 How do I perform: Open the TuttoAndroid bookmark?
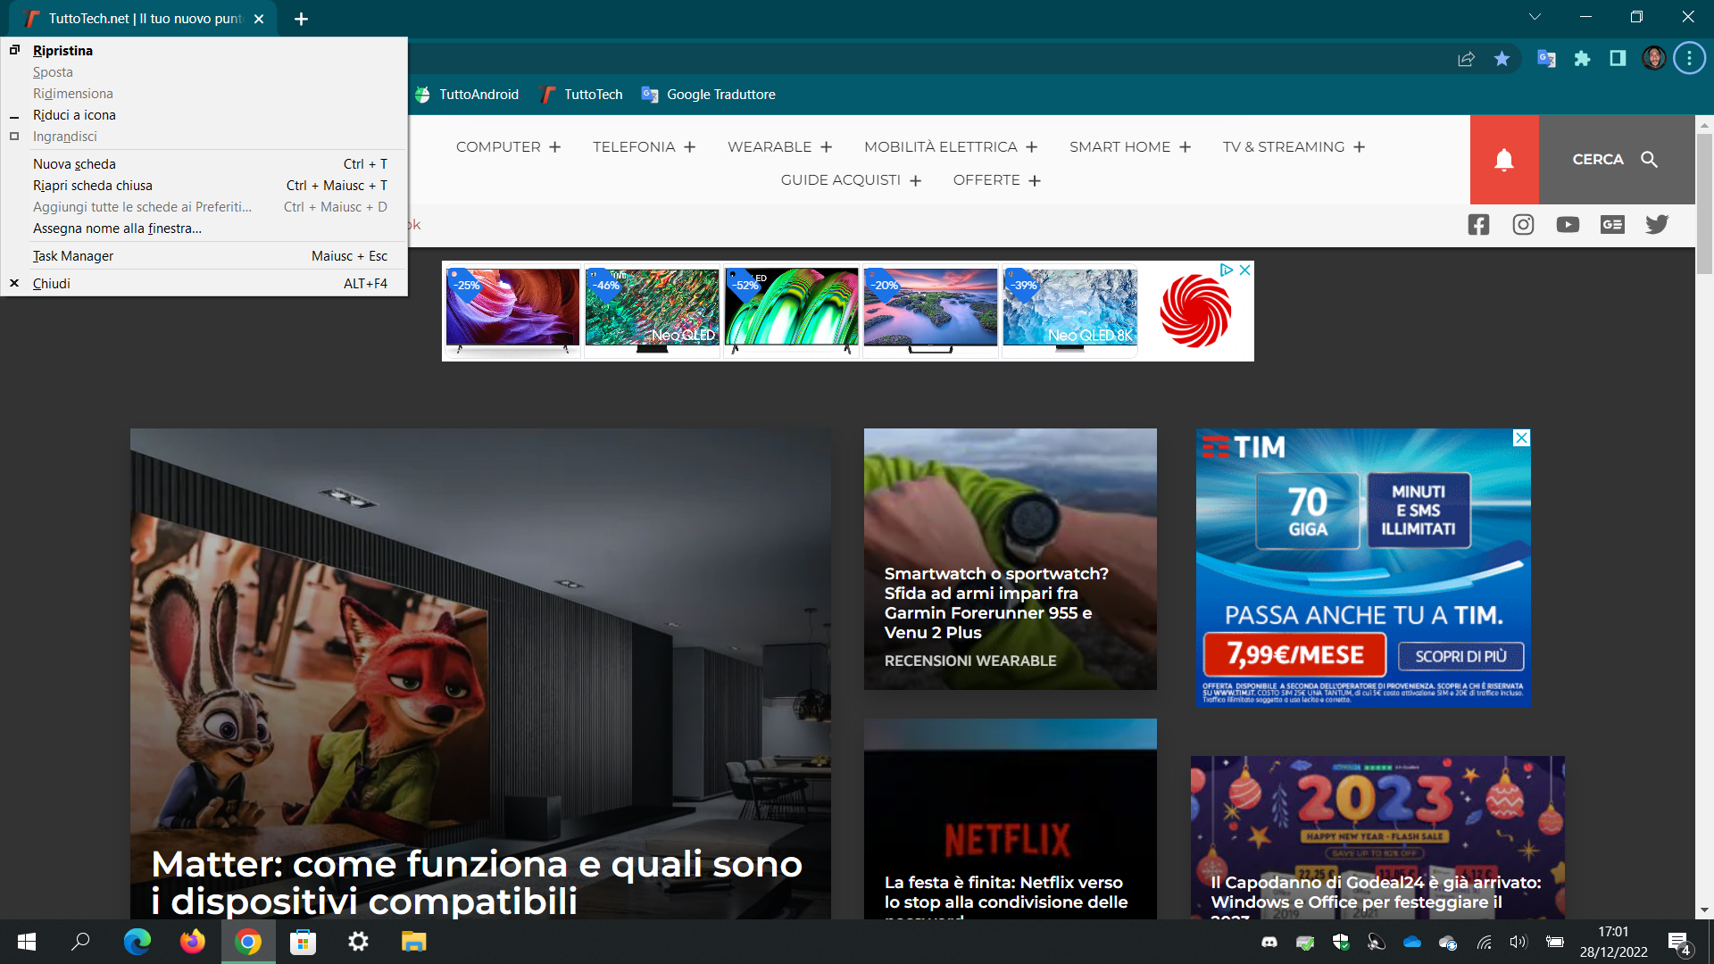coord(467,95)
